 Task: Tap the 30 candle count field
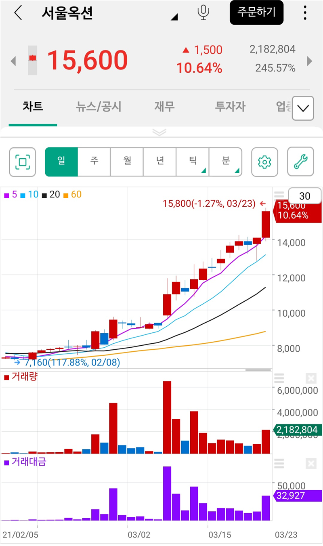coord(305,196)
